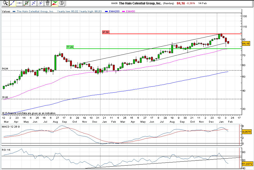Screen dimensions: 254x170
Task: Click the EMA200 legend label
Action: [114, 11]
